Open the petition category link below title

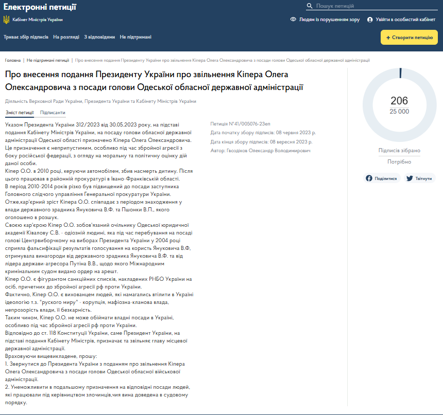coord(100,101)
